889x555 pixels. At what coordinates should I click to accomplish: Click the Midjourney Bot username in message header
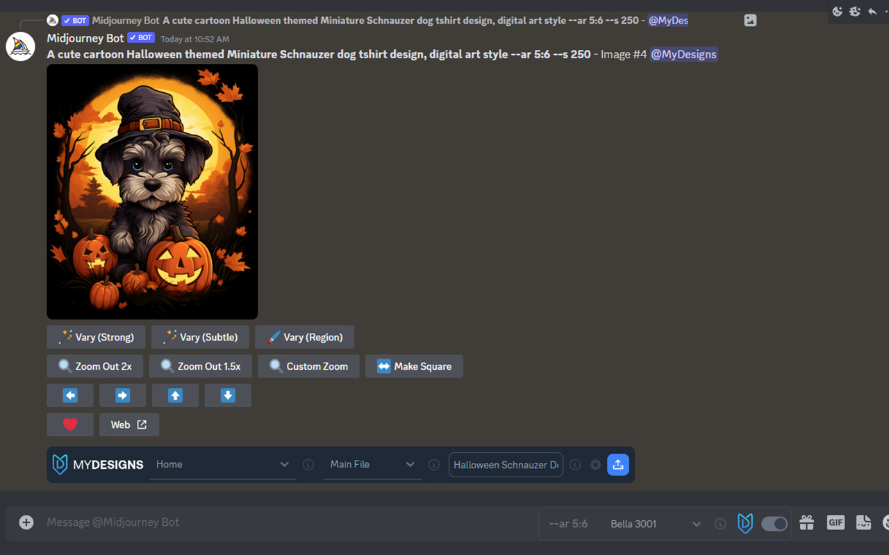tap(85, 38)
